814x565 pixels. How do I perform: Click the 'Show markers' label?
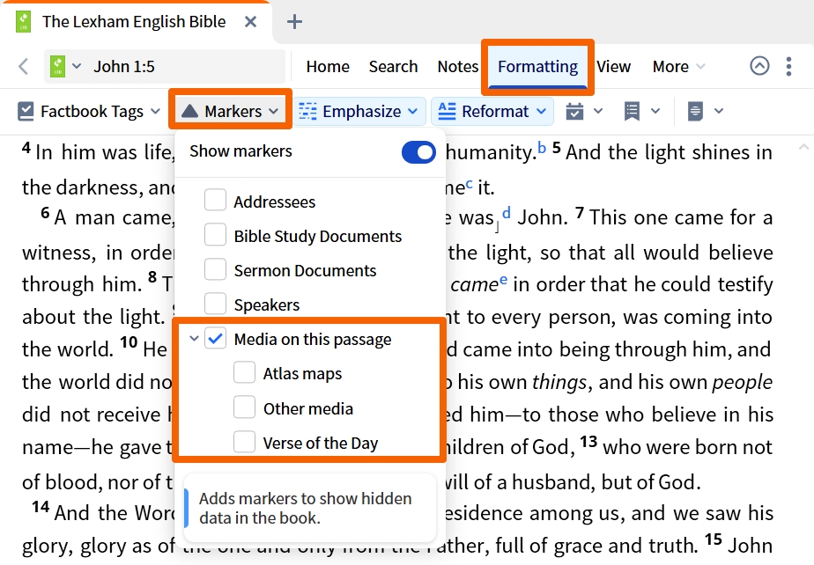click(x=240, y=151)
